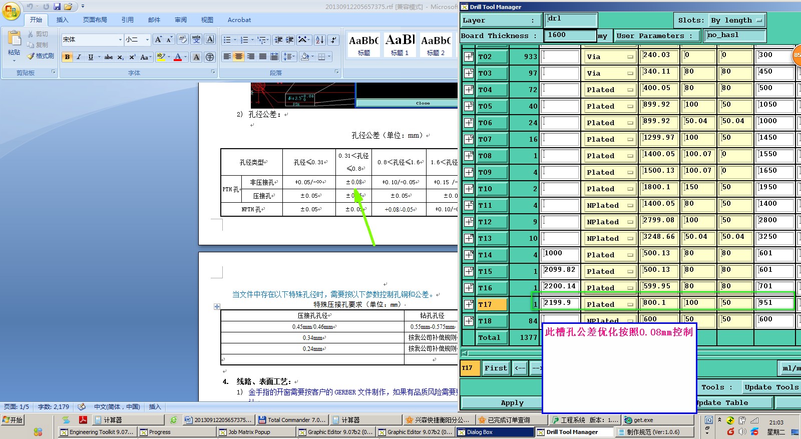Toggle align text left
The image size is (801, 439).
(x=227, y=57)
